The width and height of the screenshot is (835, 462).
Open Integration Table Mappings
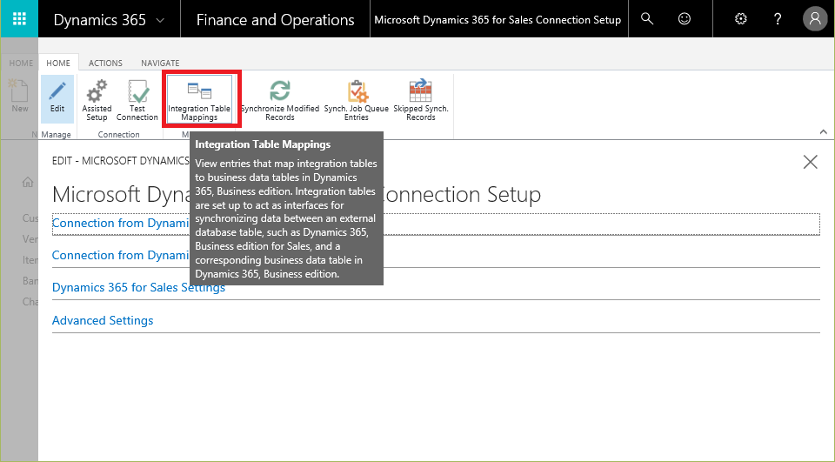pyautogui.click(x=199, y=99)
